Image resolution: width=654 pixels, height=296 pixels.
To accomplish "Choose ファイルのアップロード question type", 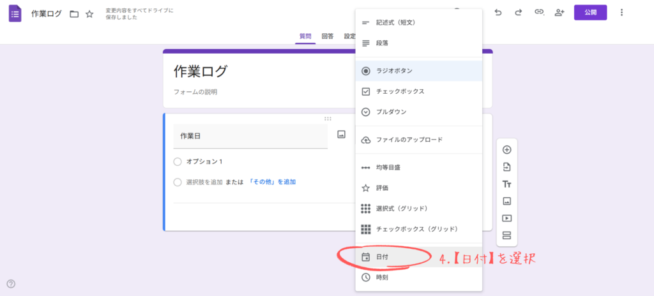I will (x=419, y=140).
